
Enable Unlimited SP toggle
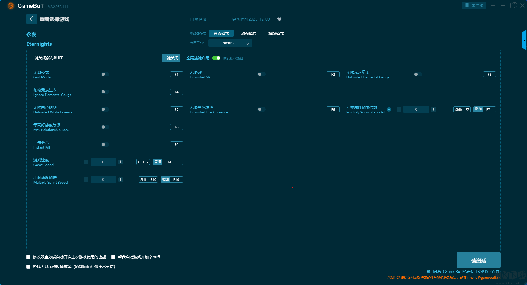tap(261, 74)
